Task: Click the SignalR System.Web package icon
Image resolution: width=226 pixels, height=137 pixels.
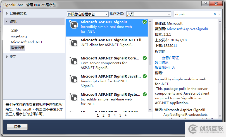Action: tap(74, 97)
